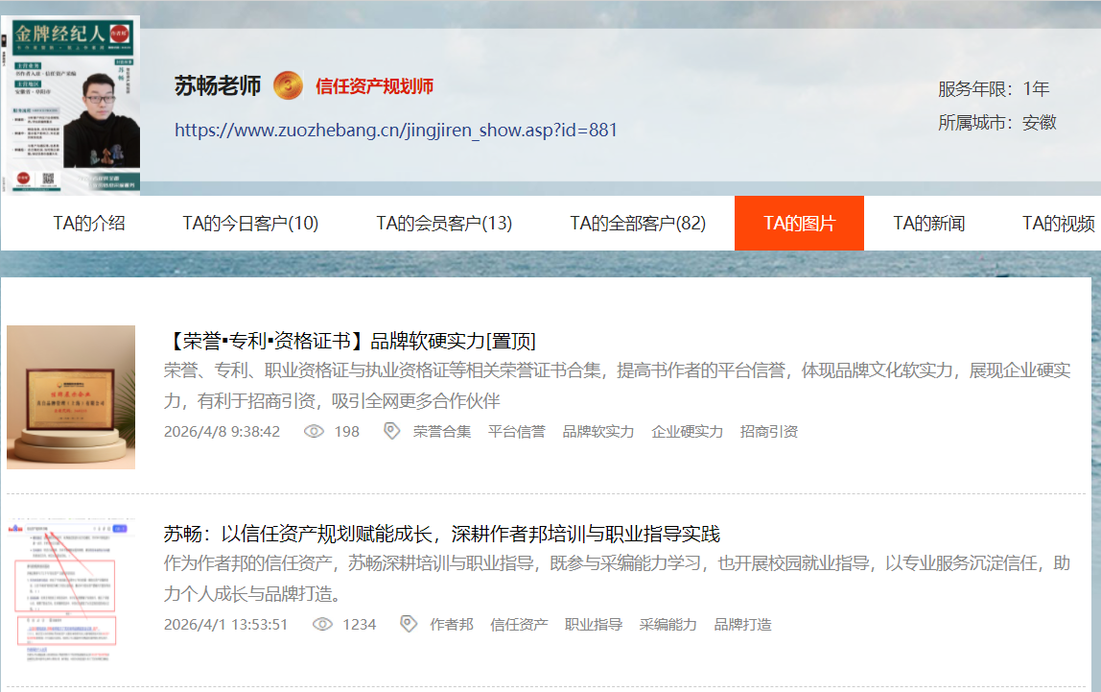1101x692 pixels.
Task: Go to the TA的会员客户(13) tab
Action: click(444, 224)
